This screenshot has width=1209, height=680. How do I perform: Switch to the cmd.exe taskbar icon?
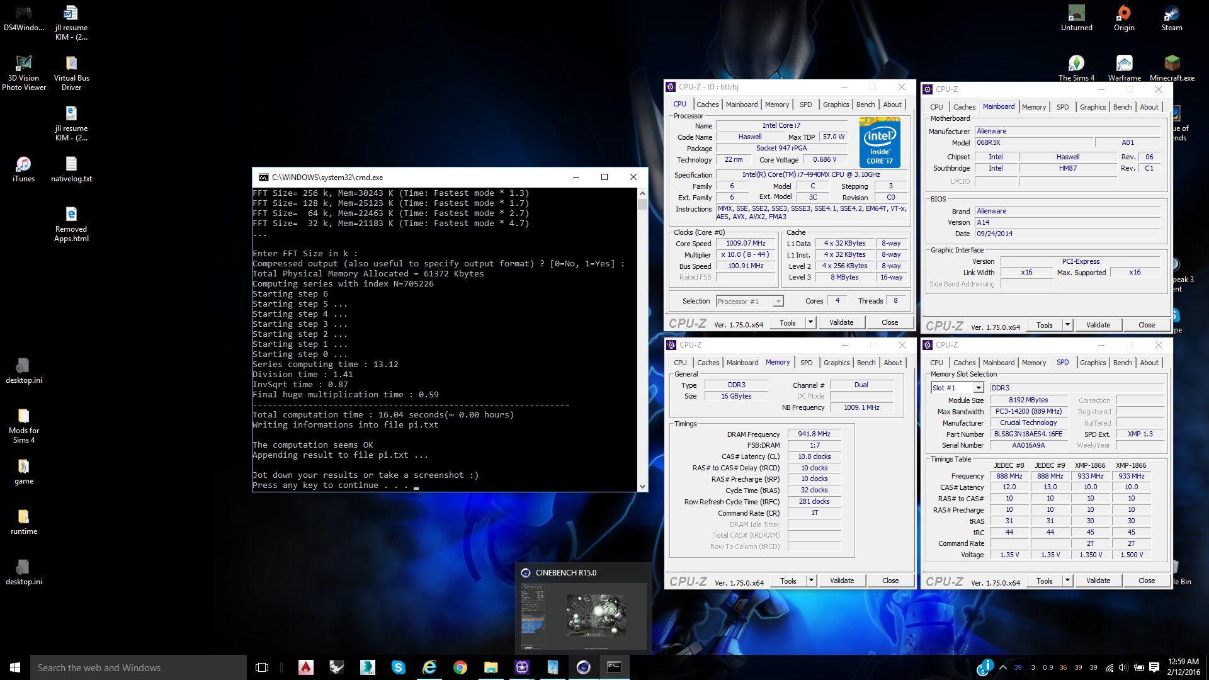614,667
